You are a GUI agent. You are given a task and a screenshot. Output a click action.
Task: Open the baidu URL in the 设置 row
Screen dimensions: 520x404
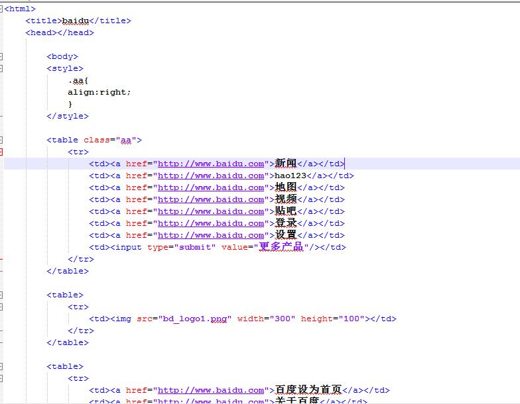(x=211, y=236)
